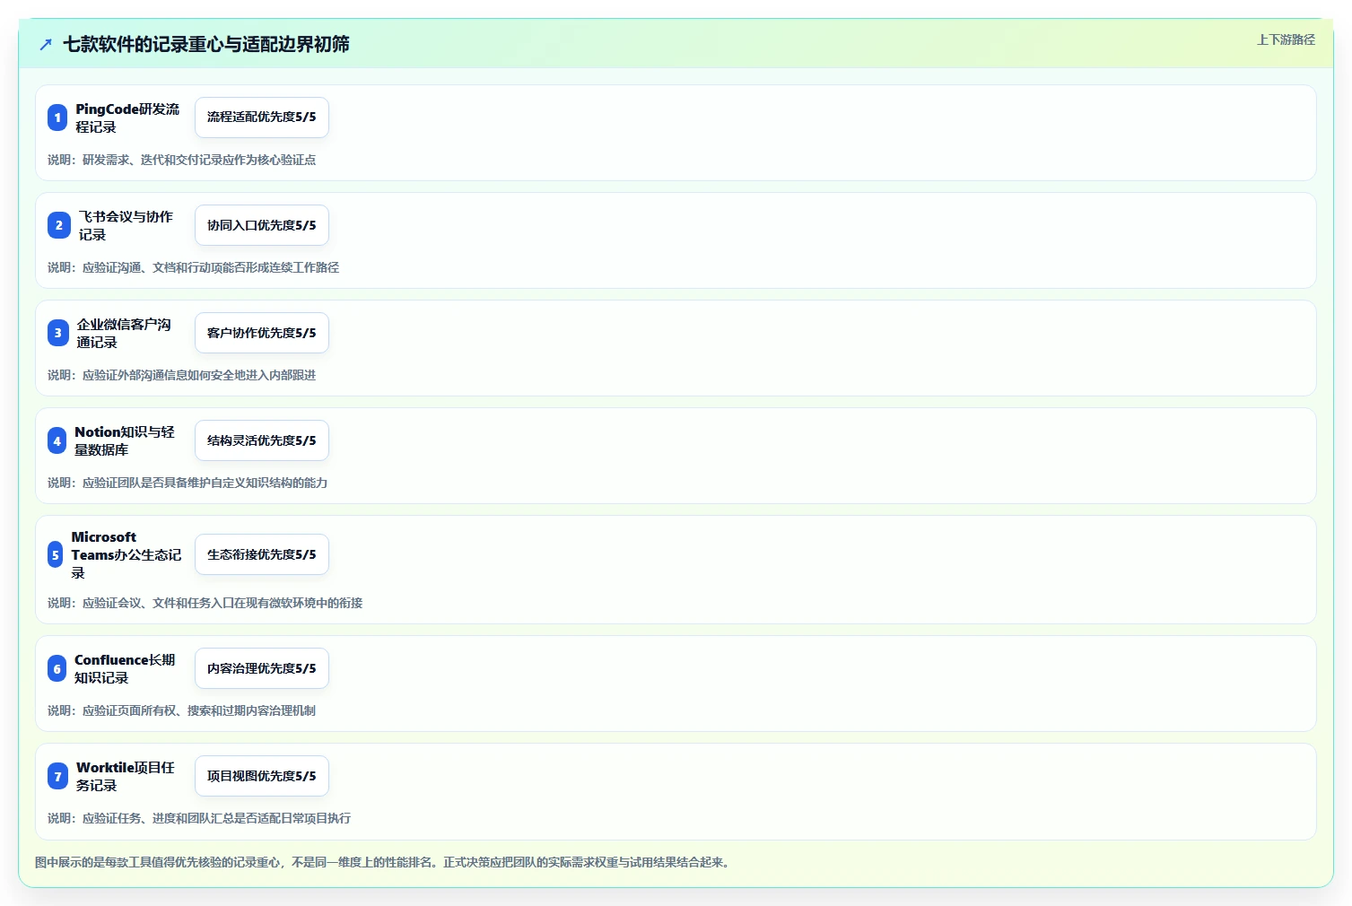Viewport: 1352px width, 906px height.
Task: Click the note 应验证任务、进度和团队汇总是否适配日常项目执行
Action: coord(216,818)
